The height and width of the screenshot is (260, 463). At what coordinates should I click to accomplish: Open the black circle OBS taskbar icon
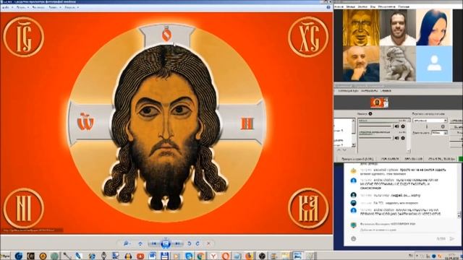262,256
